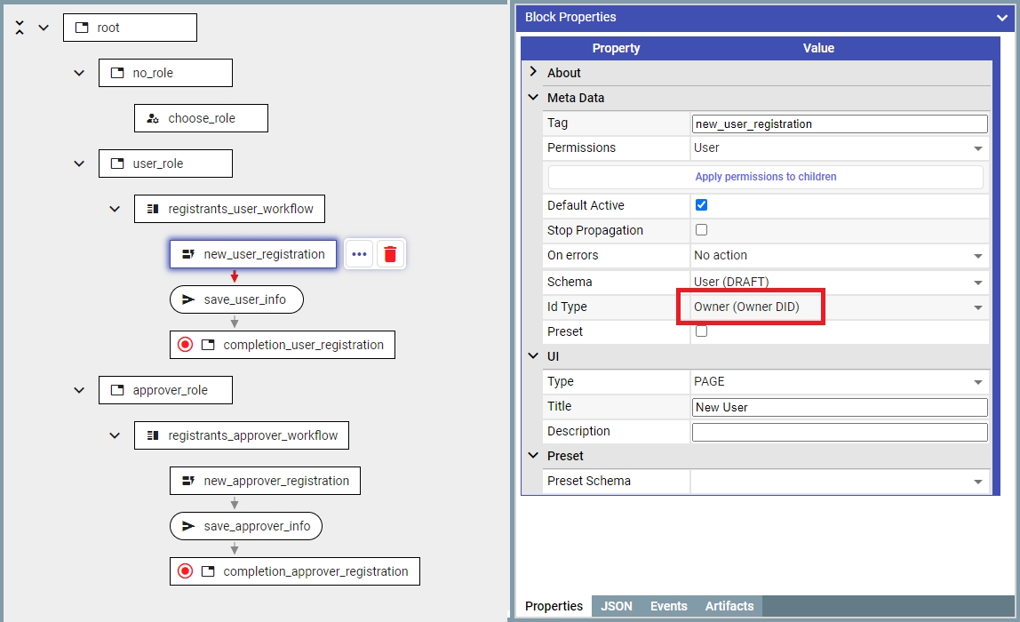Click the registrants_approver_workflow block icon
The height and width of the screenshot is (622, 1020).
pyautogui.click(x=153, y=435)
